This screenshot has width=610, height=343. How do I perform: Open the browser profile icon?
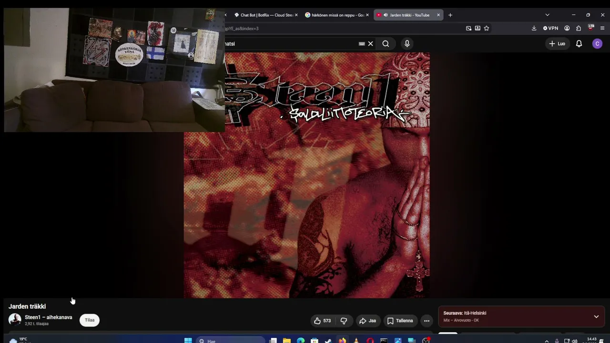pyautogui.click(x=567, y=29)
